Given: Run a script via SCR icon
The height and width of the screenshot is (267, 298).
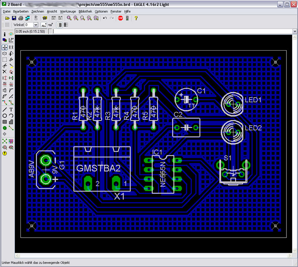Looking at the screenshot, I should click(54, 18).
